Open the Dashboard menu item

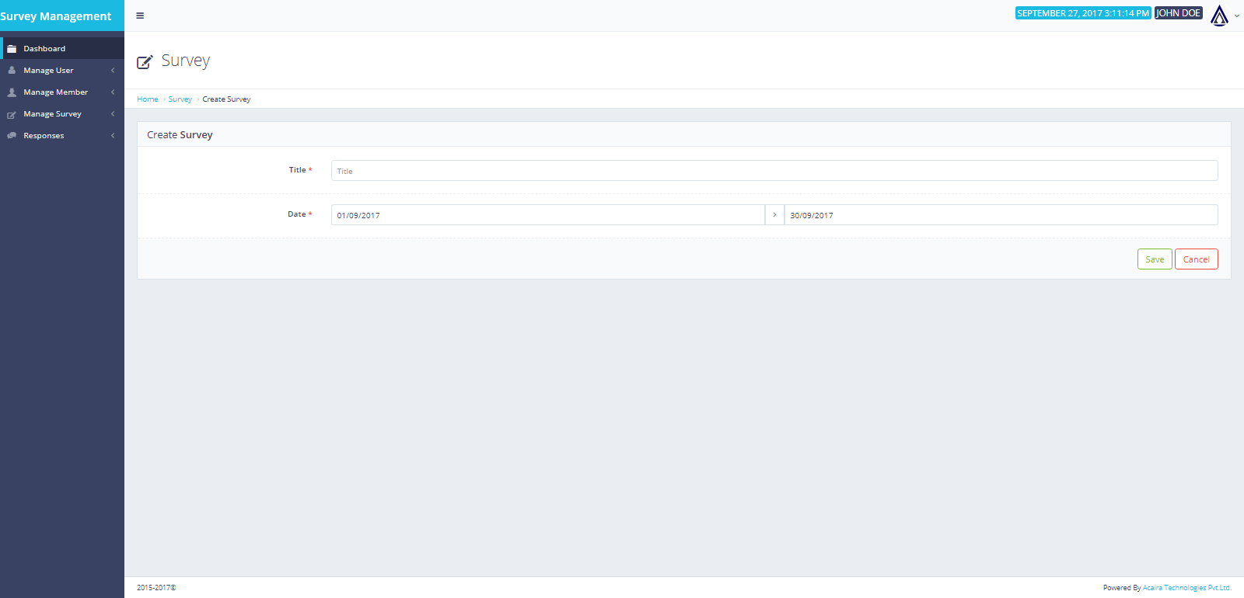(44, 49)
